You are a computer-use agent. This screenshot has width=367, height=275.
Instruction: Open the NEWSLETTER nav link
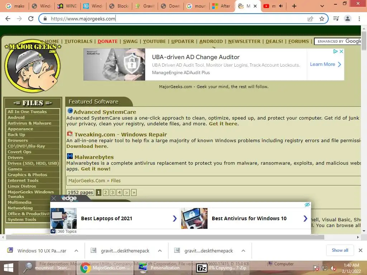point(244,42)
